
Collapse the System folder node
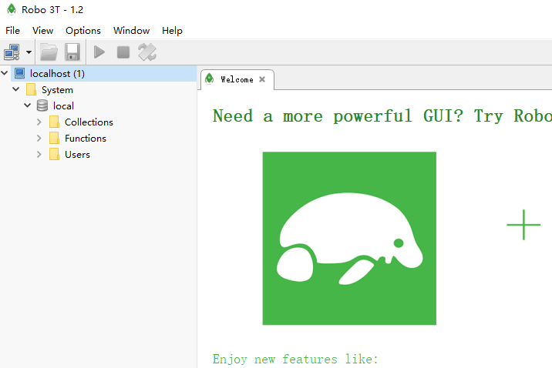[x=16, y=89]
